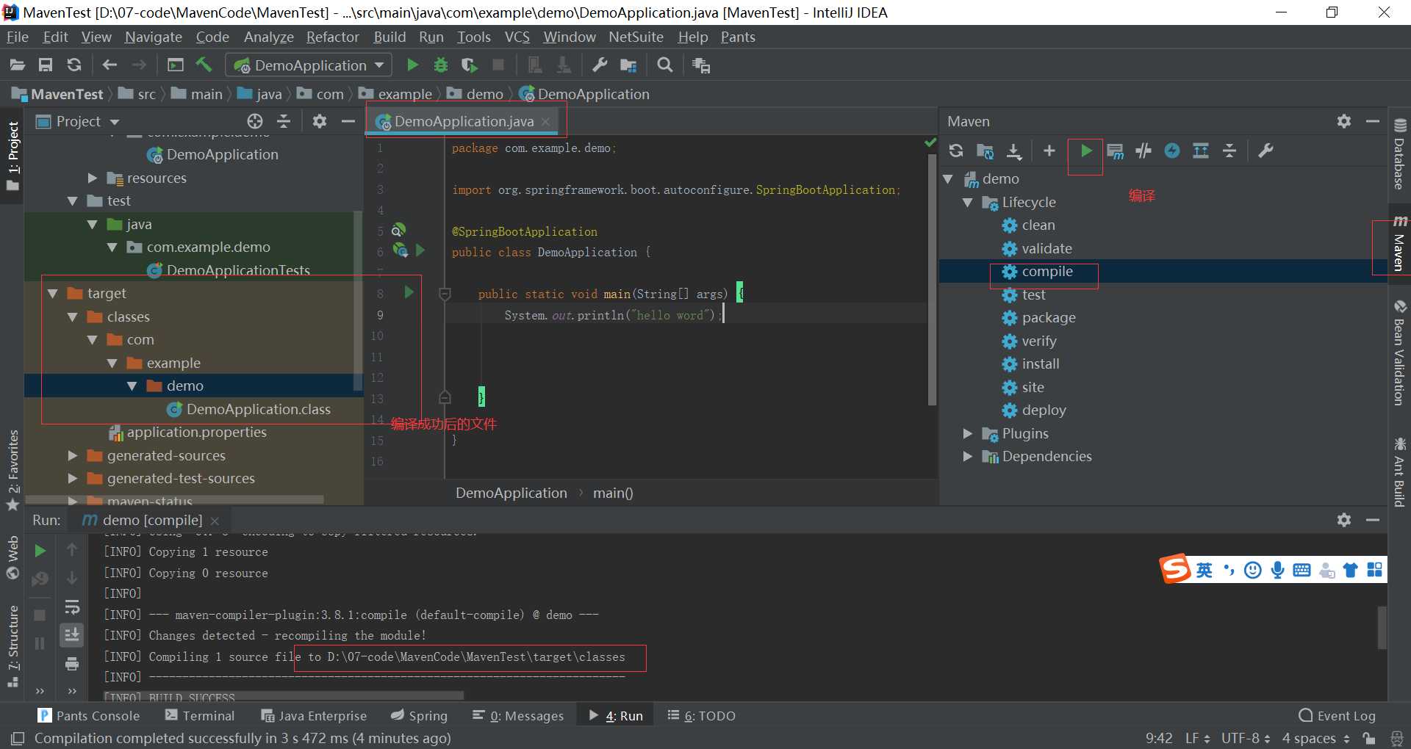Collapse all in Project panel
The image size is (1411, 749).
pos(284,121)
